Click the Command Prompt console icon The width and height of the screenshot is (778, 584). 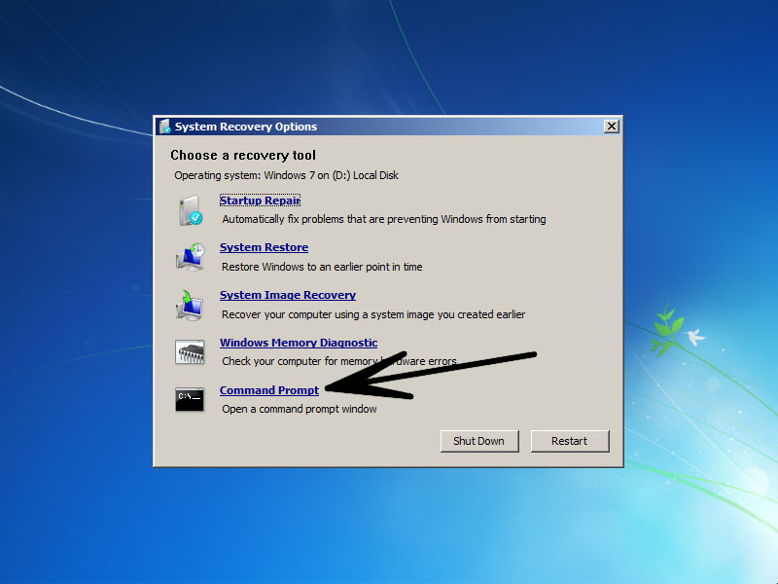[x=190, y=400]
